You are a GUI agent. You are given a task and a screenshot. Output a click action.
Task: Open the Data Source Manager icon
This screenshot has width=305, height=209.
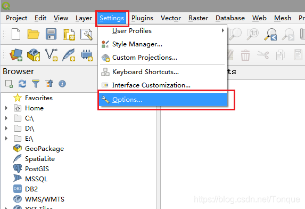pos(16,55)
